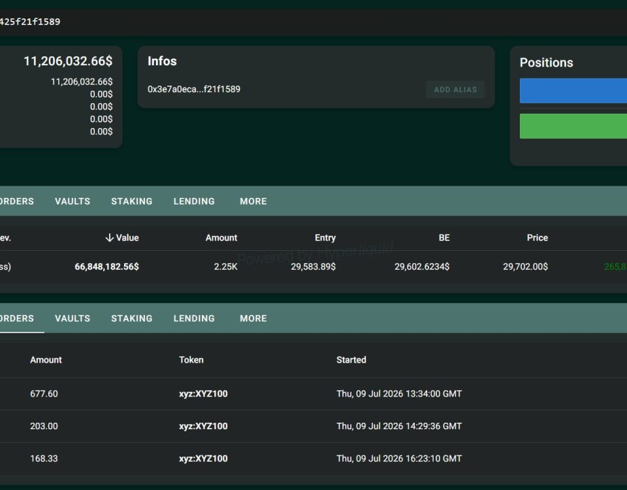Click the Started column header
Viewport: 627px width, 490px height.
point(351,359)
